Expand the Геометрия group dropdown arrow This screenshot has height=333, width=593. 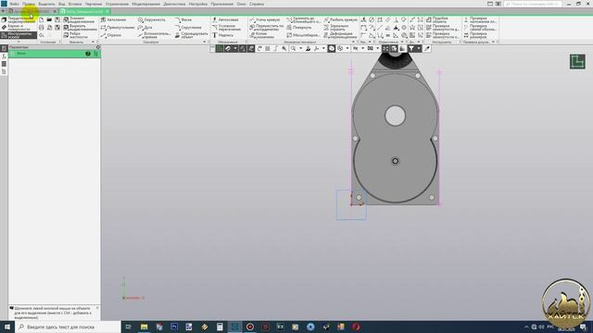[x=205, y=42]
